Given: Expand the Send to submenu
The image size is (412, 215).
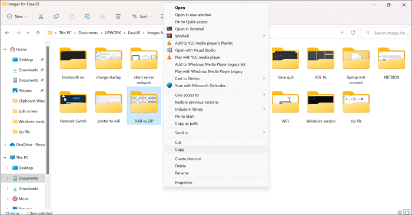Looking at the screenshot, I should 216,133.
